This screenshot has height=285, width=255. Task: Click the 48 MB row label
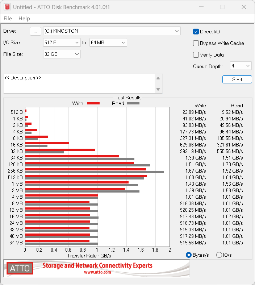coord(16,236)
